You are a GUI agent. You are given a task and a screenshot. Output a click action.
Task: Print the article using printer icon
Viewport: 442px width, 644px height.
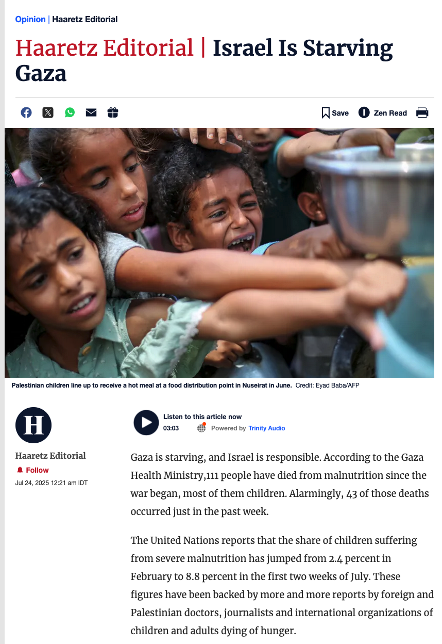pos(422,112)
